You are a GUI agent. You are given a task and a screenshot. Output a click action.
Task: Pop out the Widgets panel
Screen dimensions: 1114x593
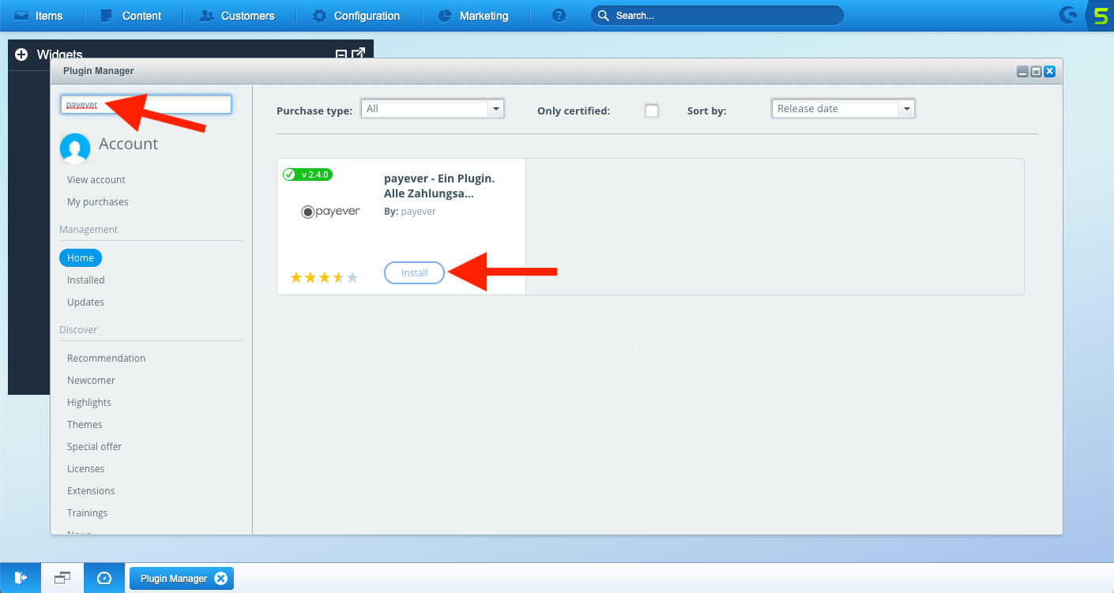(x=359, y=54)
